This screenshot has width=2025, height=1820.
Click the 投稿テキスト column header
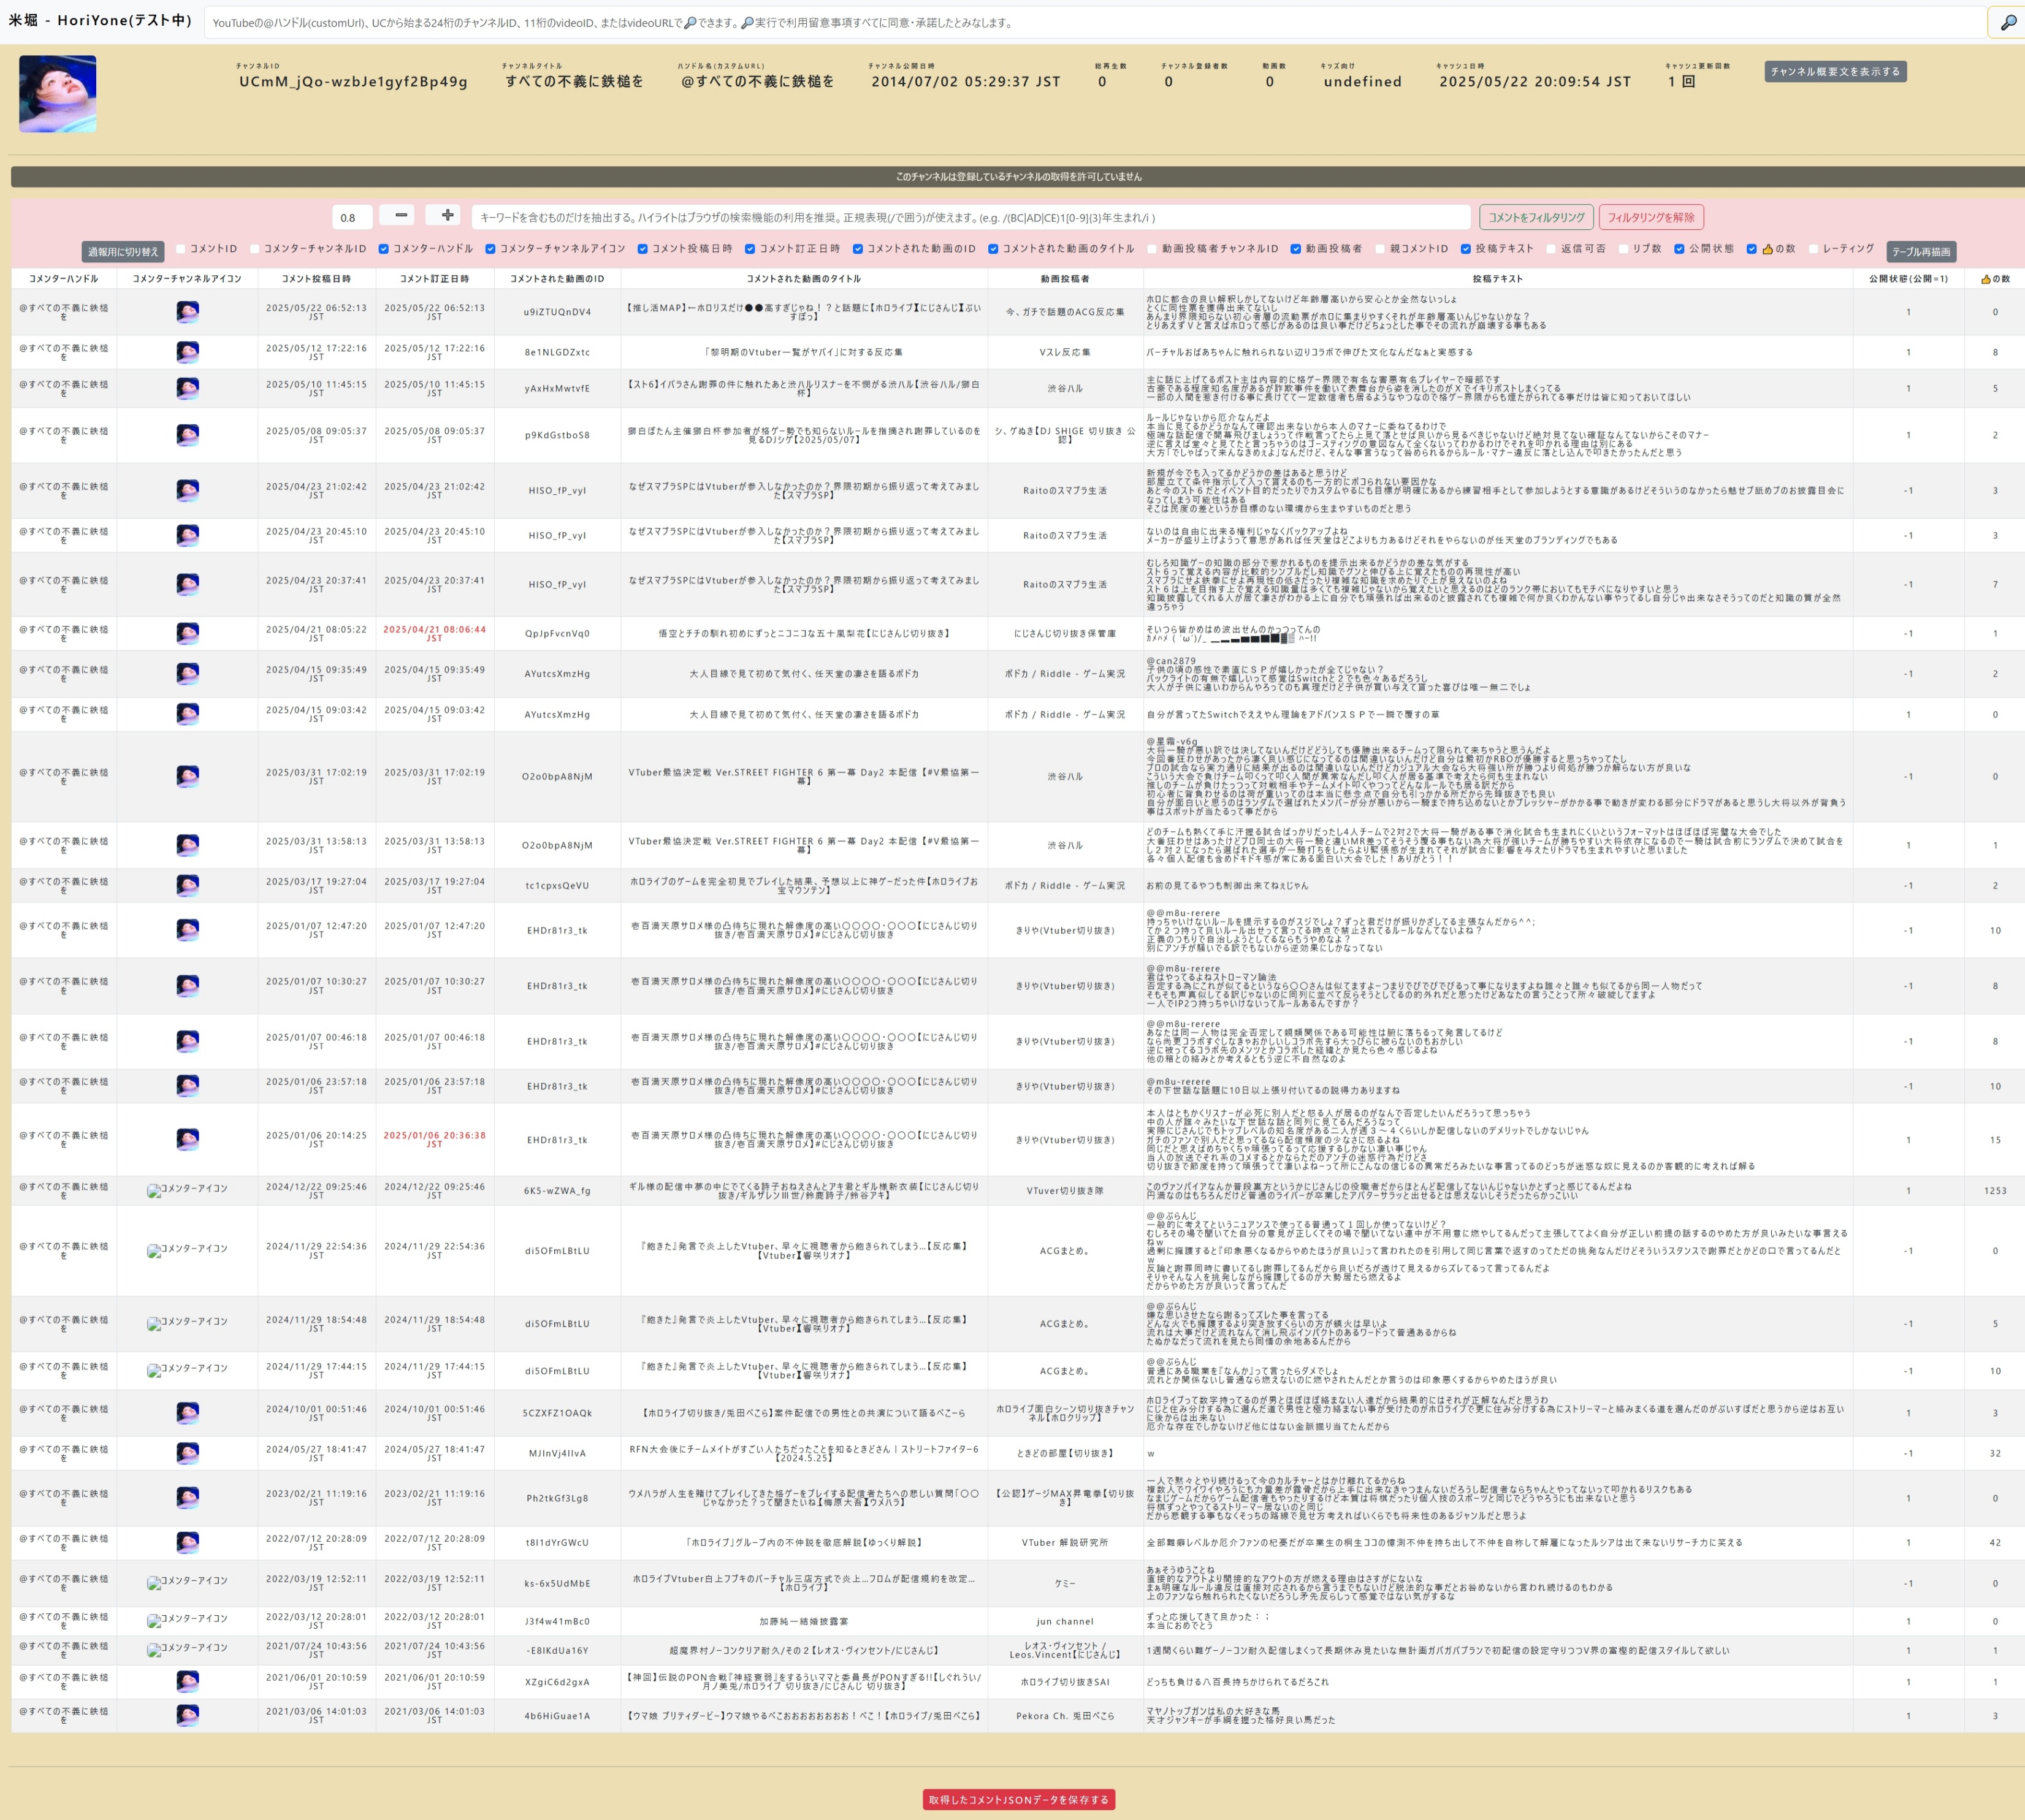point(1497,279)
